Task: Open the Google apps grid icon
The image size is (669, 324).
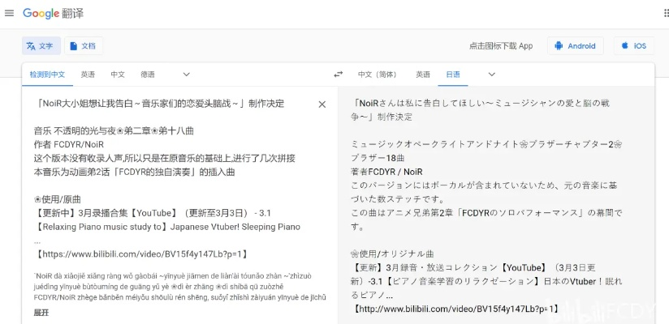Action: click(667, 13)
